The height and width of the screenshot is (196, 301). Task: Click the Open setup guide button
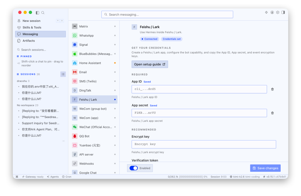150,64
